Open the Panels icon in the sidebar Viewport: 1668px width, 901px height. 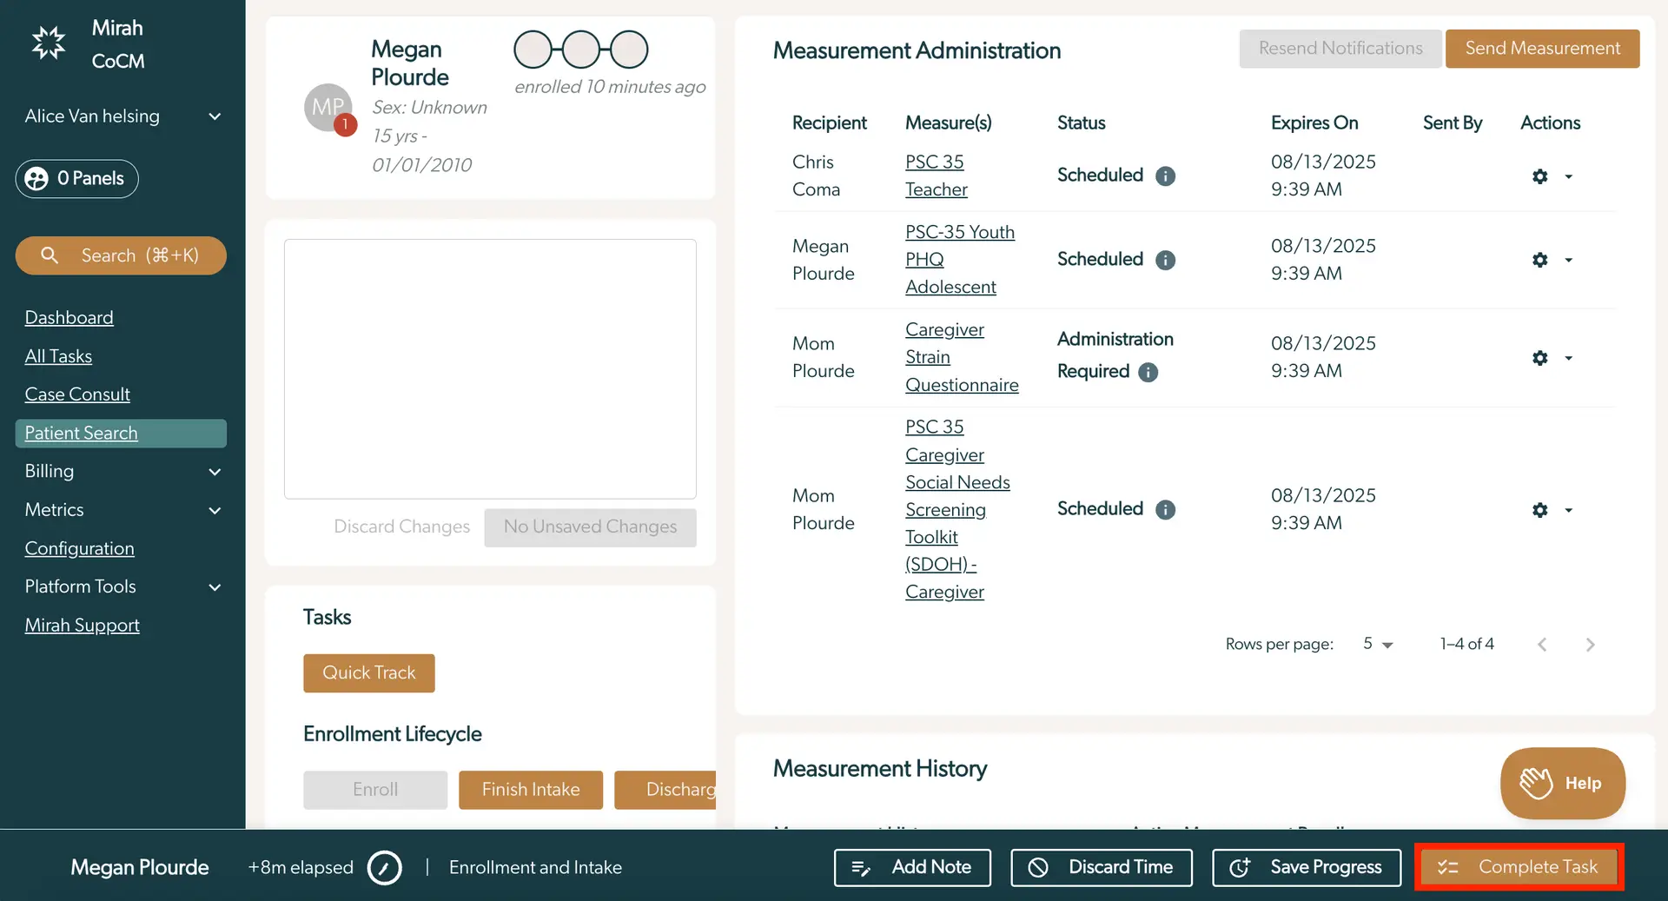[x=36, y=179]
